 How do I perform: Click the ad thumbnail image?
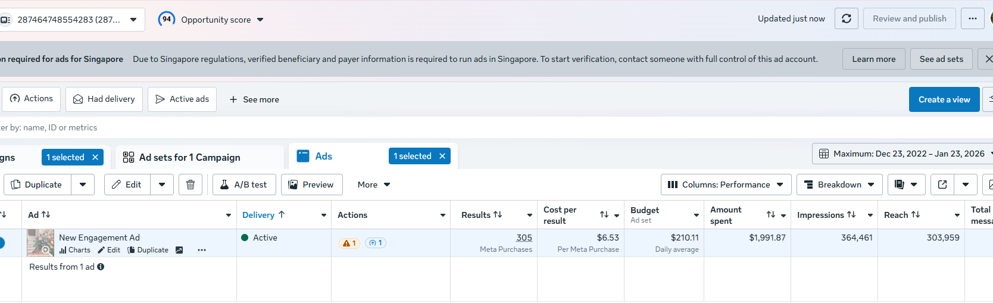pyautogui.click(x=40, y=243)
